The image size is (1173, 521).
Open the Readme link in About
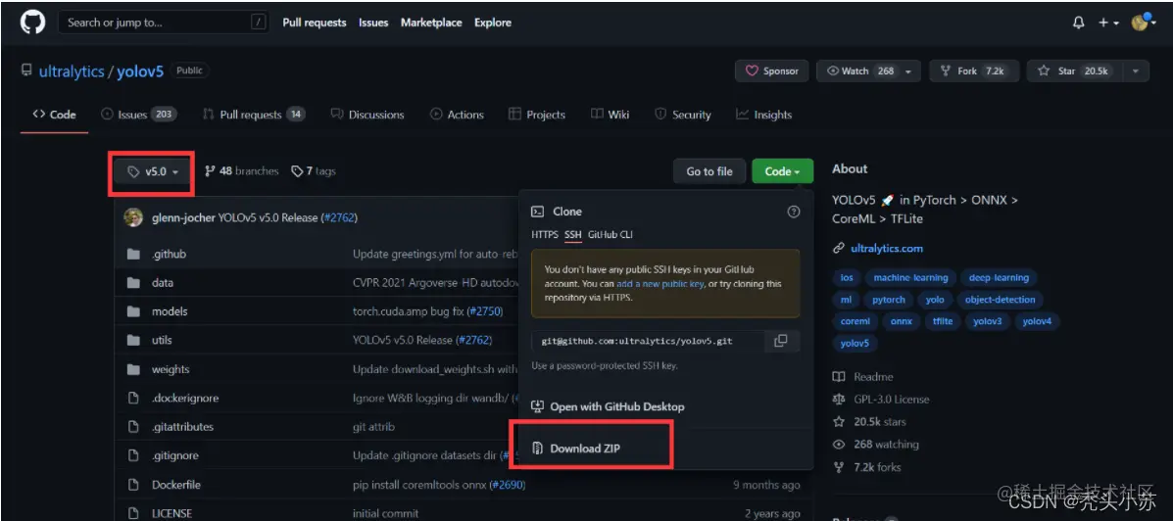pos(863,377)
